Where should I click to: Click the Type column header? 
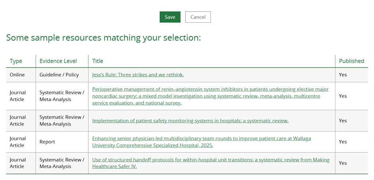coord(16,61)
